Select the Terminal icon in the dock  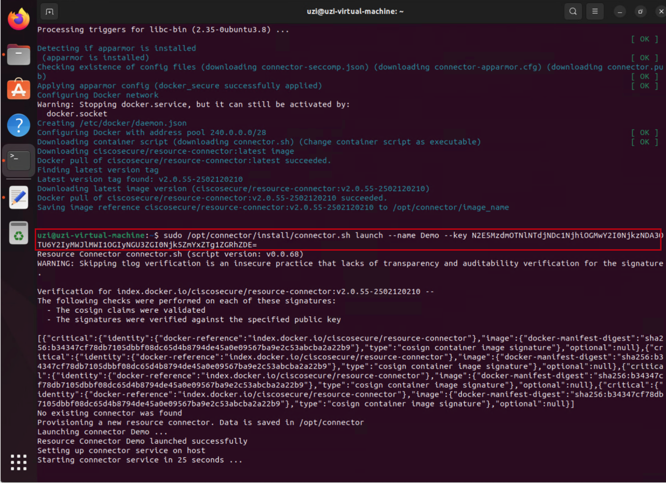pyautogui.click(x=19, y=161)
